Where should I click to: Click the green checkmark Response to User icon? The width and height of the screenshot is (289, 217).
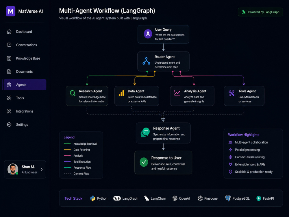144,162
